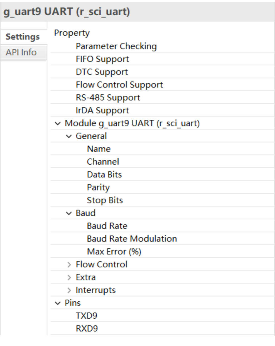Expand the Extra group
The height and width of the screenshot is (346, 275).
[x=69, y=277]
